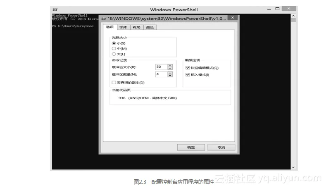The image size is (326, 188).
Task: Click PowerShell scrollbar down arrow
Action: coord(293,167)
